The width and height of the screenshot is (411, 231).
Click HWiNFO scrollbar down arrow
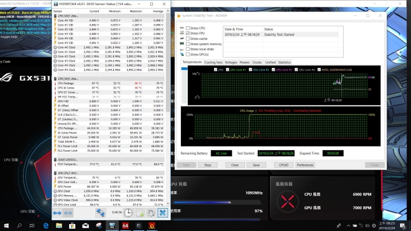coord(168,204)
